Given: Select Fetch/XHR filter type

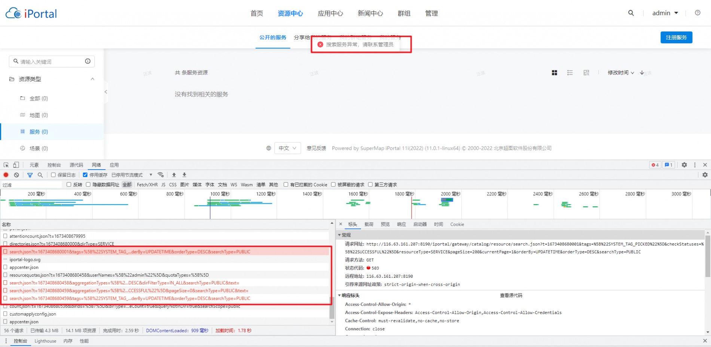Looking at the screenshot, I should tap(147, 185).
